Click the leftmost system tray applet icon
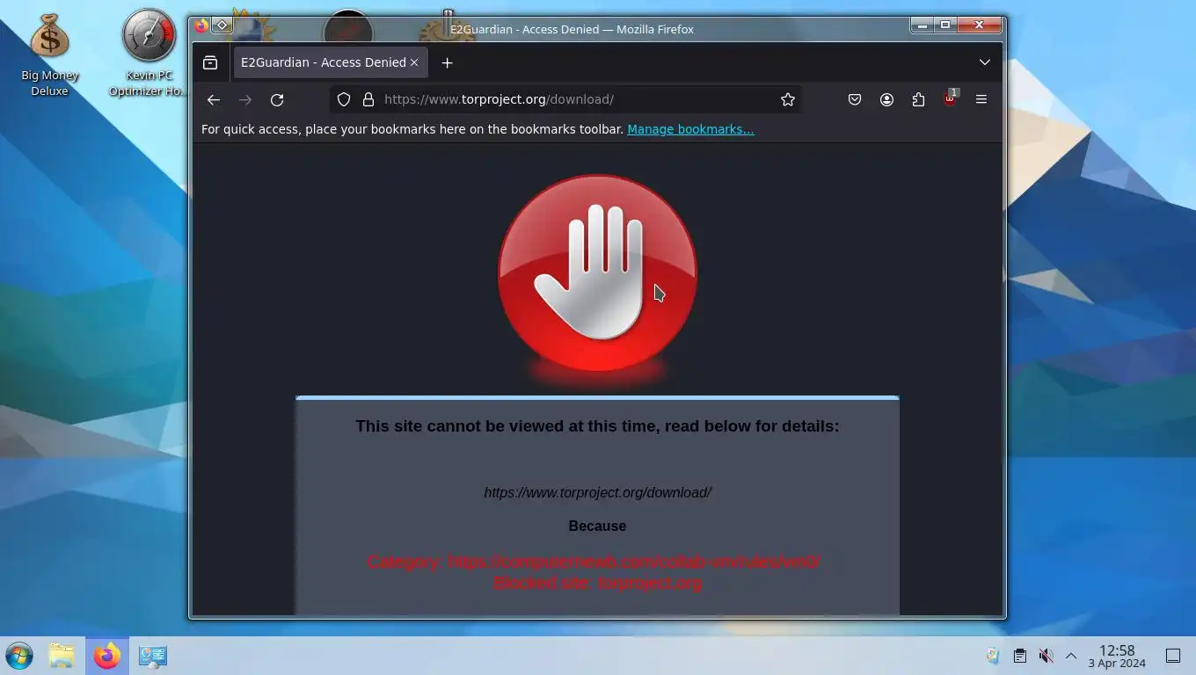 pos(993,656)
